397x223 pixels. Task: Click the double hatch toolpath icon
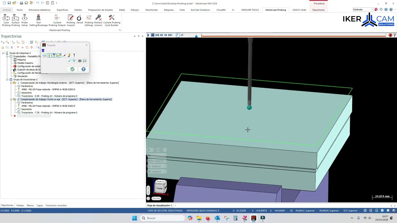click(74, 61)
